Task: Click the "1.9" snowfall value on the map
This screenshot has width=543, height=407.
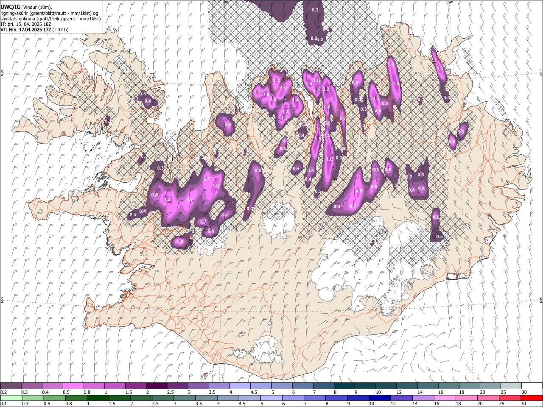Action: click(x=318, y=139)
